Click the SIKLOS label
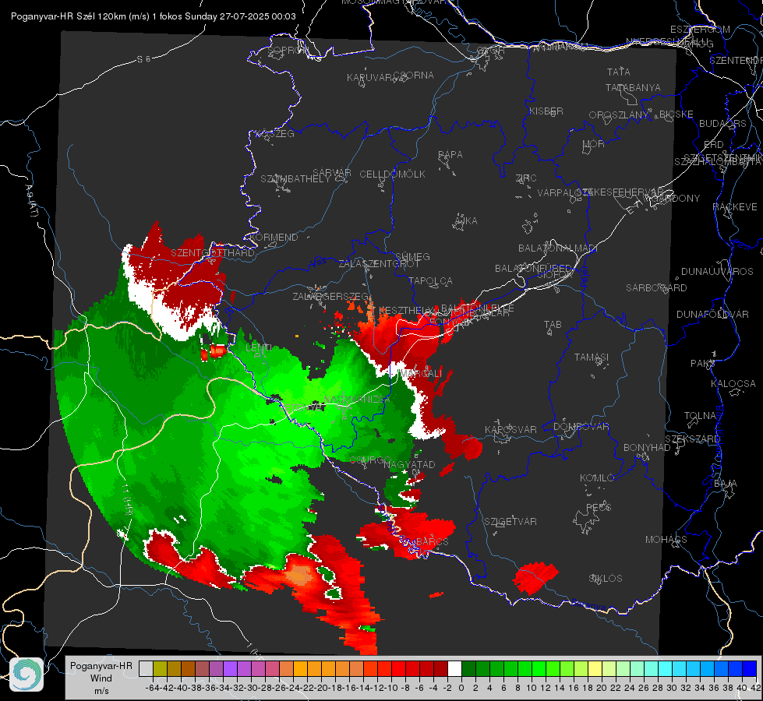 click(606, 579)
